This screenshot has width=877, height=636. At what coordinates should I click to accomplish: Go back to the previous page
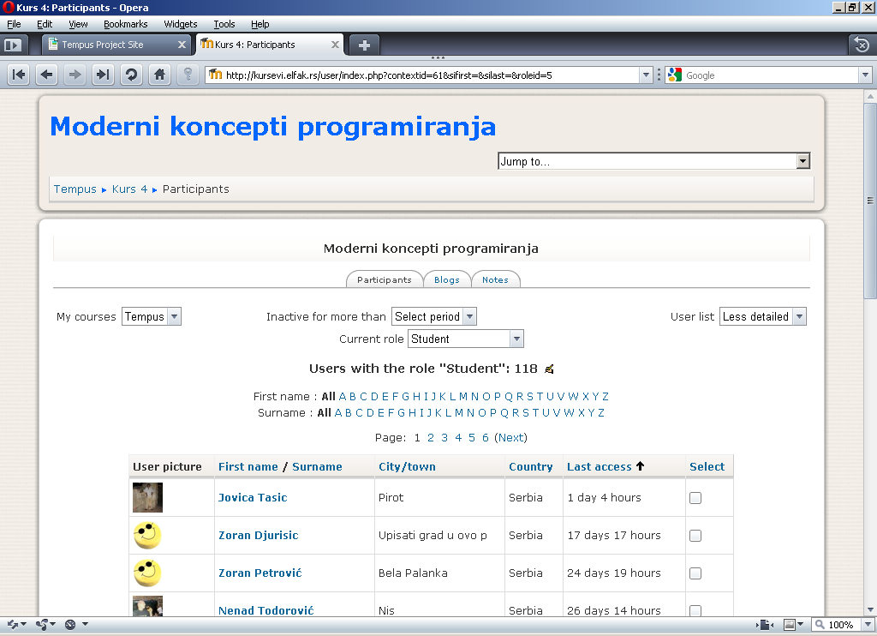pos(47,75)
